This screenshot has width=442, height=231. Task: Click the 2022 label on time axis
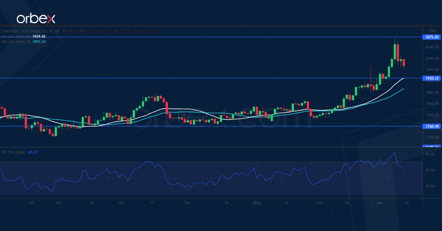tap(257, 203)
